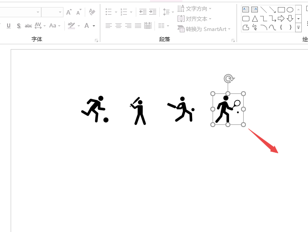This screenshot has height=232, width=308.
Task: Open the Aa change case menu
Action: (x=55, y=26)
